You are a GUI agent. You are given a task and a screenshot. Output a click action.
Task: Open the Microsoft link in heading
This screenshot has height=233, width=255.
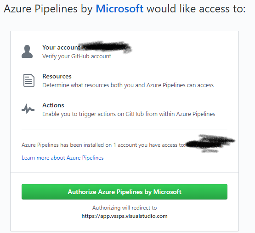tap(119, 9)
